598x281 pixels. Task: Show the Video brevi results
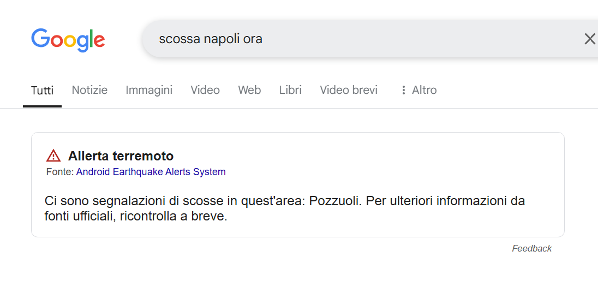[x=349, y=90]
